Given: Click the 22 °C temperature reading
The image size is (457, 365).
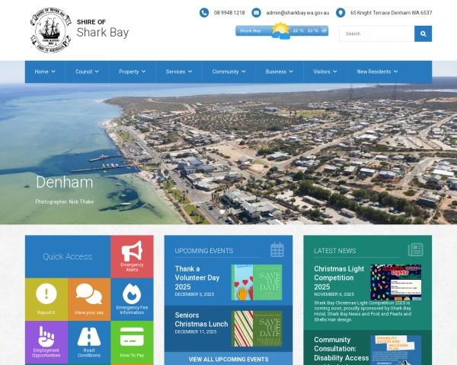Looking at the screenshot, I should pos(299,30).
